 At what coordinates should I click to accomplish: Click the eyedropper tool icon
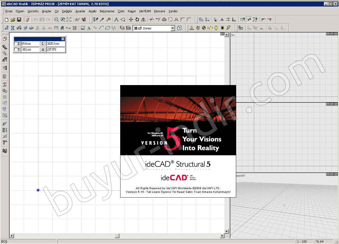pos(102,20)
